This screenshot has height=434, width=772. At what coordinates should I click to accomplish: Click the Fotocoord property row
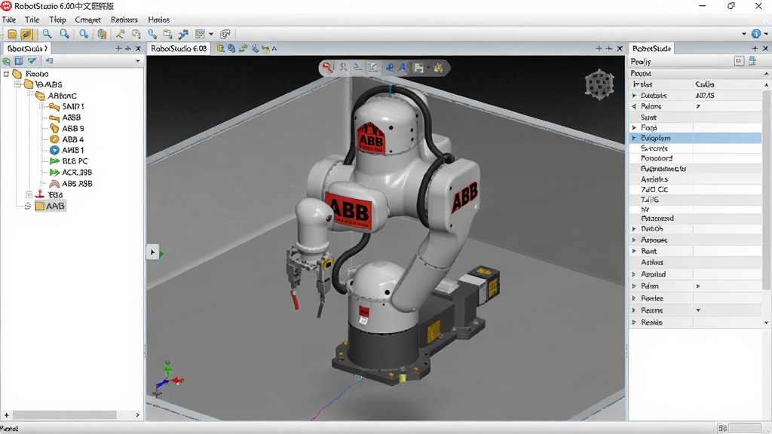coord(696,158)
